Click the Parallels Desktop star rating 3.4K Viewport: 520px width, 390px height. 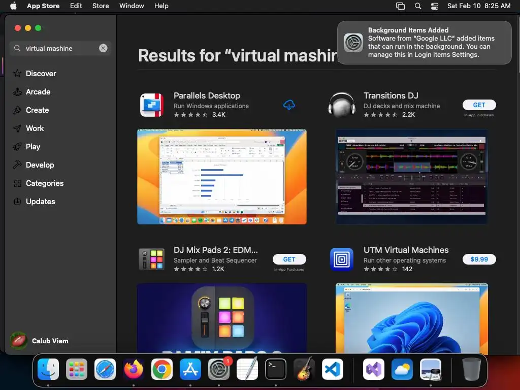click(x=199, y=115)
